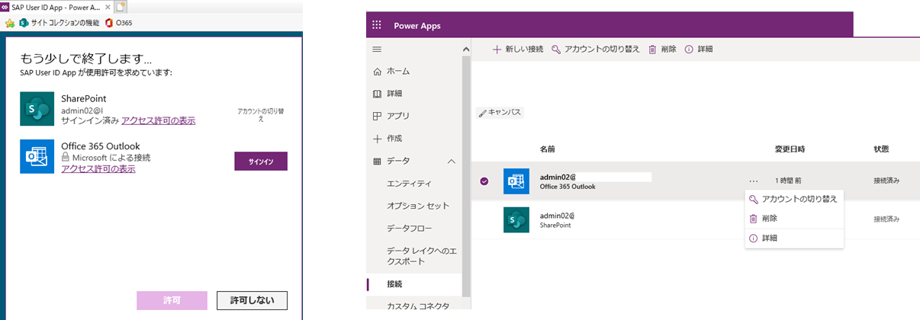920x320 pixels.
Task: Collapse the データ section chevron
Action: pos(452,162)
